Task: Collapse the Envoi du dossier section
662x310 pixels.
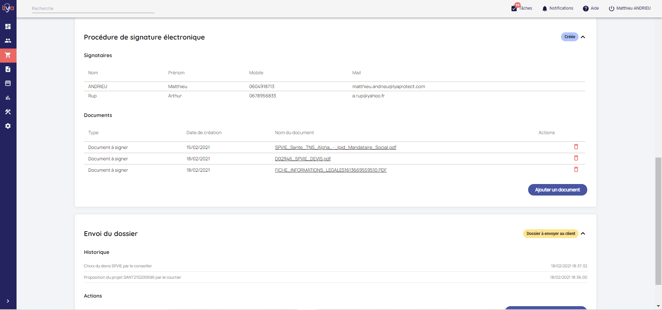Action: (583, 234)
